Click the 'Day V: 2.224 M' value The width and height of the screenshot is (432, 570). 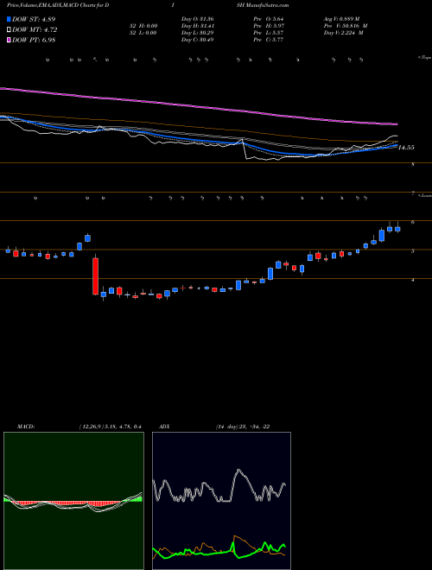coord(344,33)
